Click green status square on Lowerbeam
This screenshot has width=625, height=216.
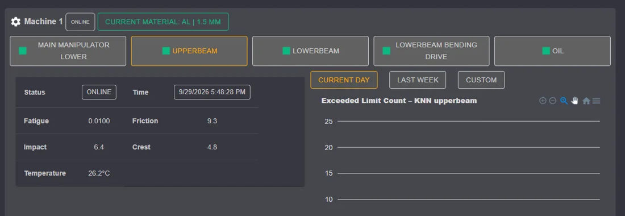[286, 51]
